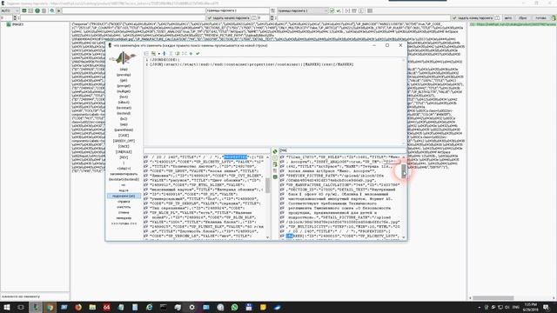
Task: Click 'закомментировать' in the dialog list
Action: (x=124, y=174)
